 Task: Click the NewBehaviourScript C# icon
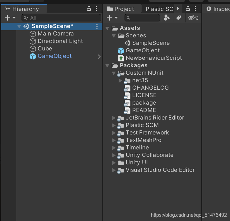click(121, 58)
